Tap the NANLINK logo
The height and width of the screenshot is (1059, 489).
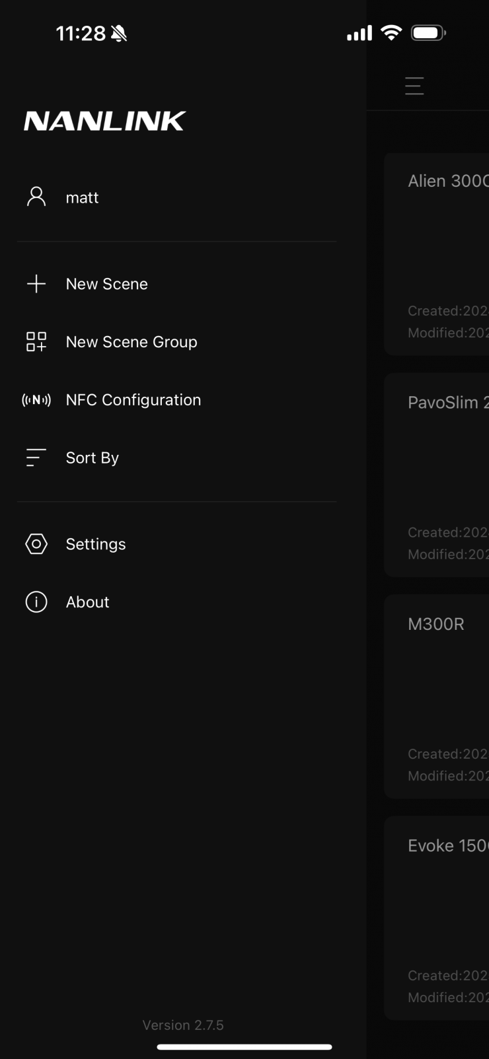pos(105,121)
